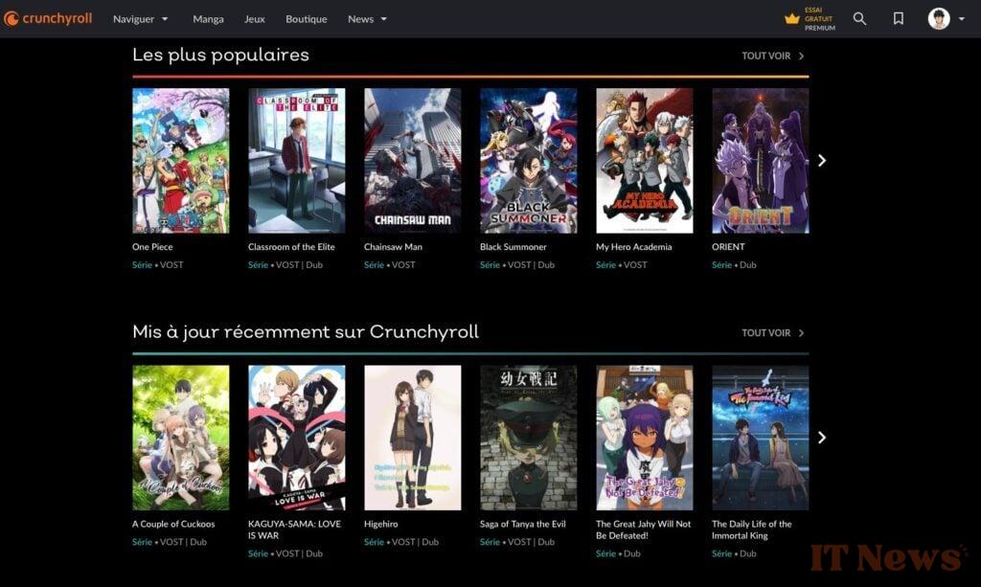Advance the Les plus populaires carousel arrow
Viewport: 981px width, 587px height.
tap(822, 160)
